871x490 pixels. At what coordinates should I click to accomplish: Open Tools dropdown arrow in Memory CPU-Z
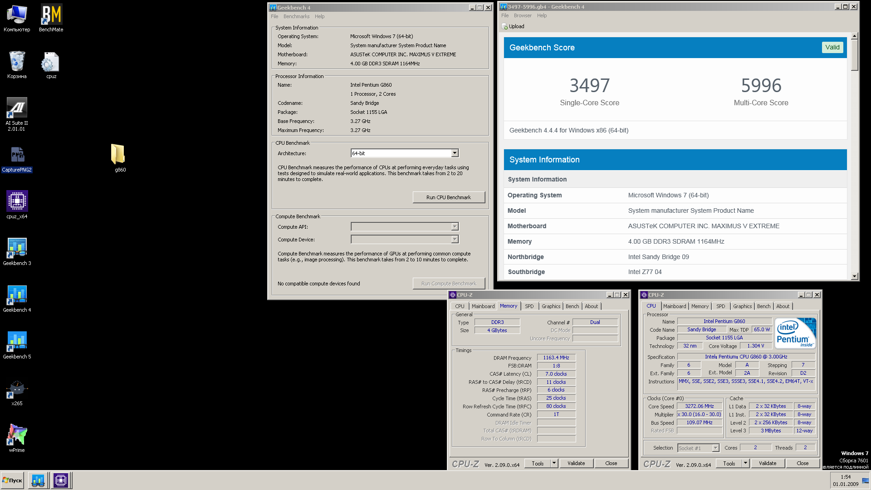point(554,463)
